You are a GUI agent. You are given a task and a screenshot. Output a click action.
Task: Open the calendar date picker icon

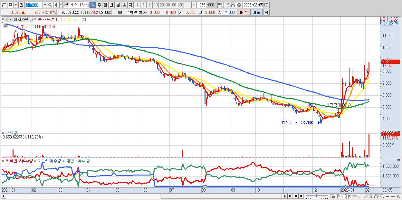point(266,5)
